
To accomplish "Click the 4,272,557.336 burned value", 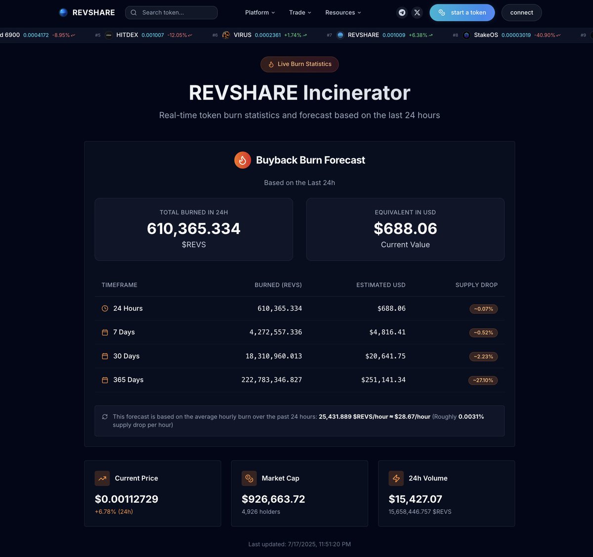I will pos(276,332).
